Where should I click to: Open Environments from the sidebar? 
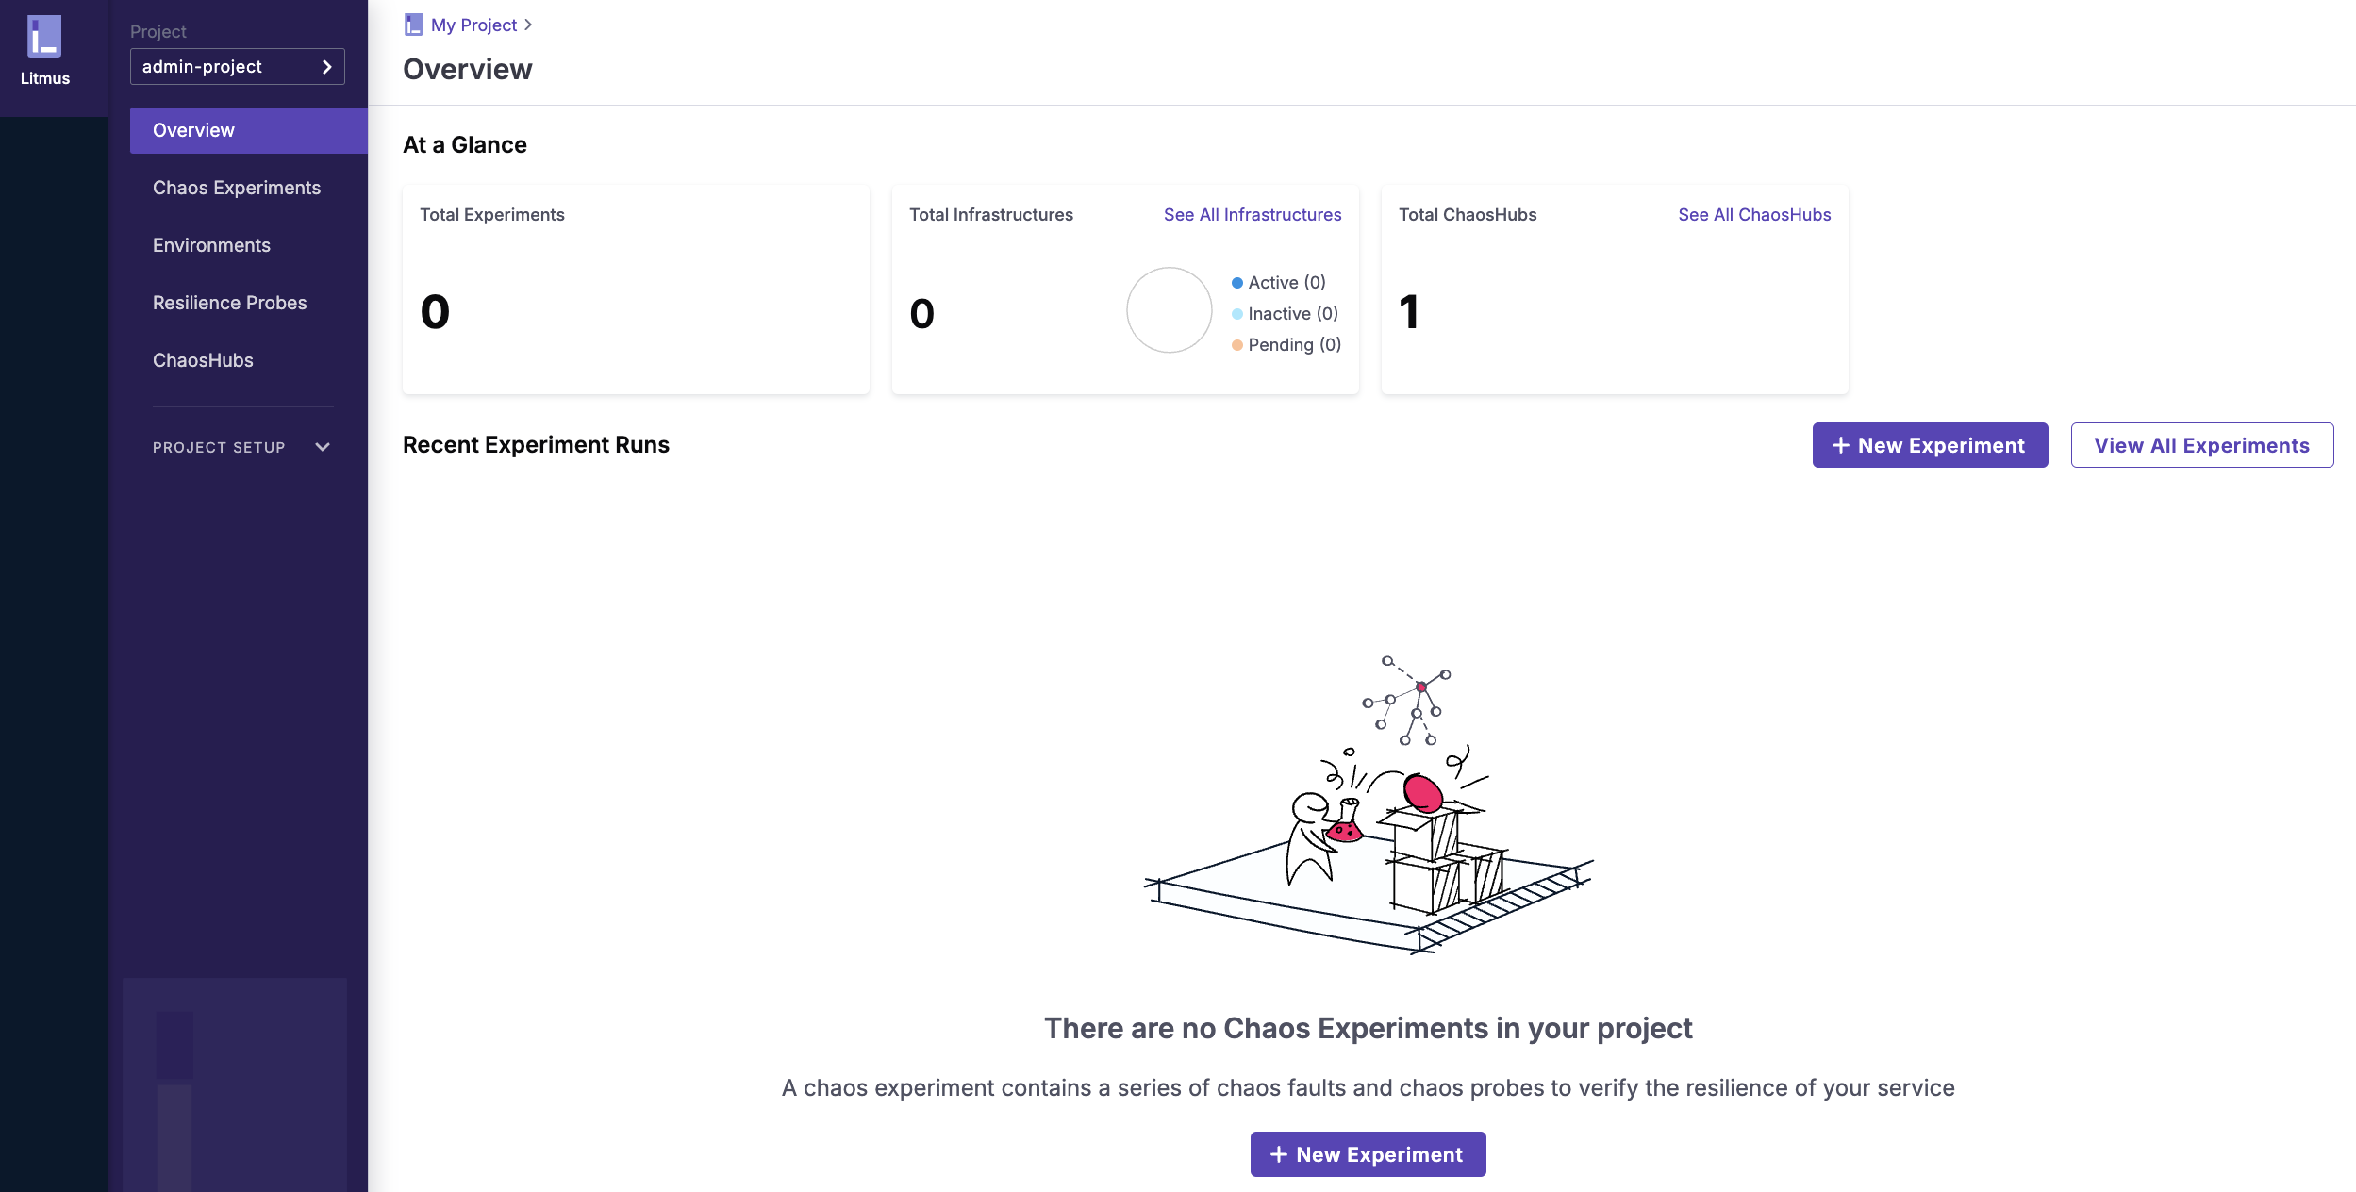(213, 244)
